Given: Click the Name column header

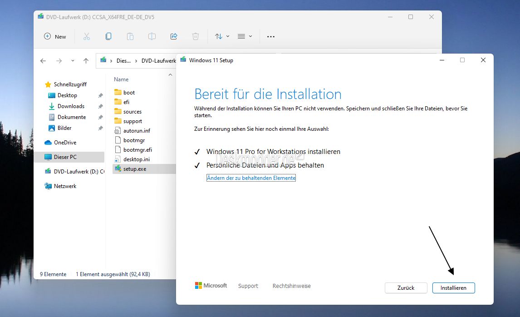Looking at the screenshot, I should pos(121,79).
